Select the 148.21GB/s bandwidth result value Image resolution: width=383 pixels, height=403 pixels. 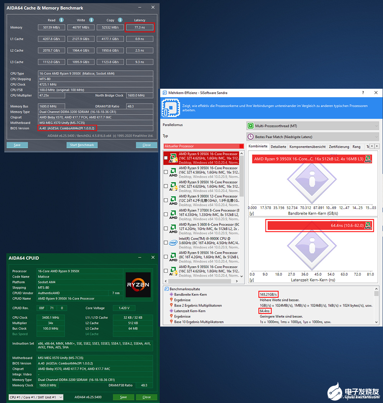[268, 294]
